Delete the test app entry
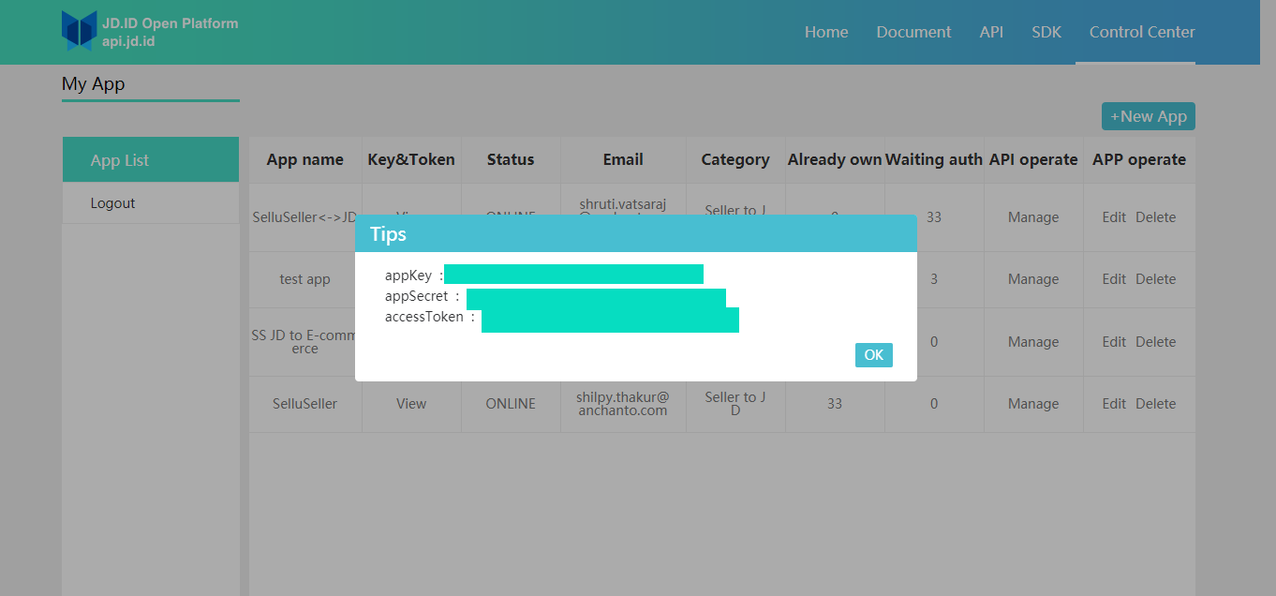Screen dimensions: 1276x596 click(x=1155, y=279)
